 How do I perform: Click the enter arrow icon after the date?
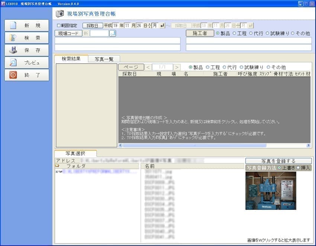pyautogui.click(x=162, y=25)
